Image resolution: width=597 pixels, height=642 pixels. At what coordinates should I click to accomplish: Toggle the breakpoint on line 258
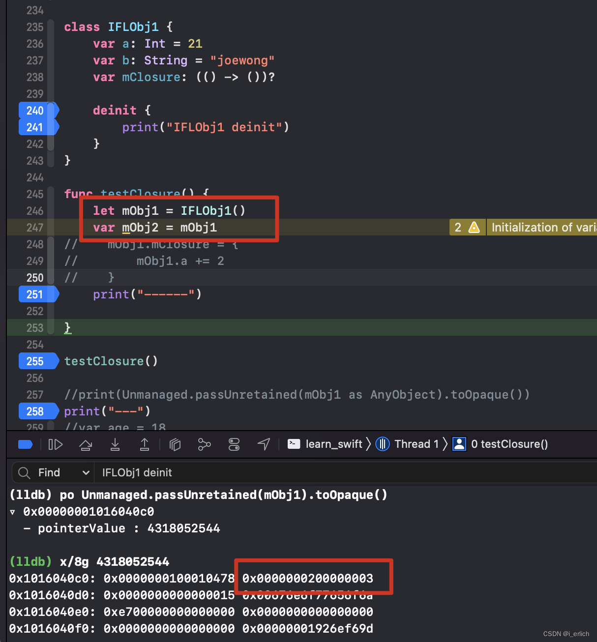[x=39, y=411]
